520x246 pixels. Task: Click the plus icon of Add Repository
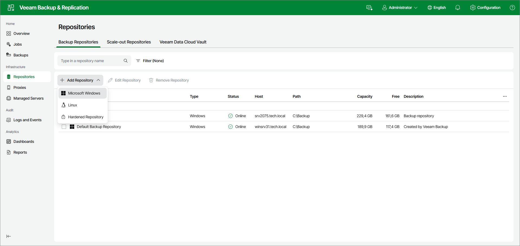(62, 80)
